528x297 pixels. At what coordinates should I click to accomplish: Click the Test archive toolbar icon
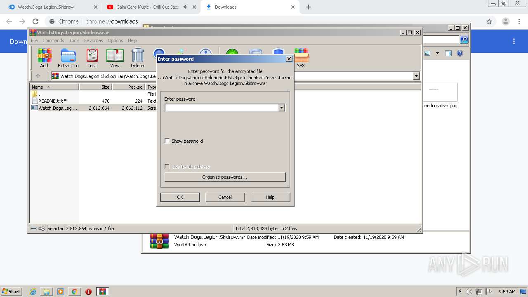coord(92,58)
